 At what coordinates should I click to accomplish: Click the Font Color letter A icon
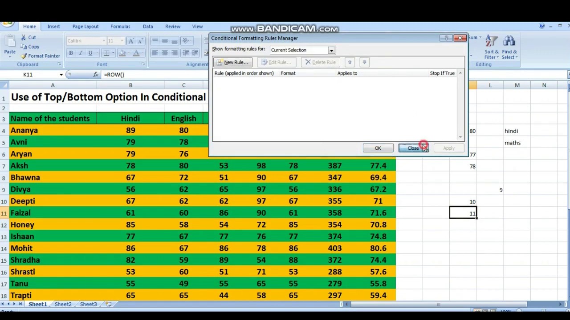[x=137, y=53]
